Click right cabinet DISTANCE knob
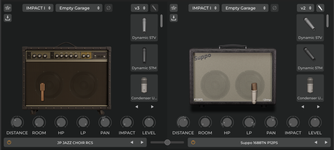The image size is (334, 150). [183, 122]
